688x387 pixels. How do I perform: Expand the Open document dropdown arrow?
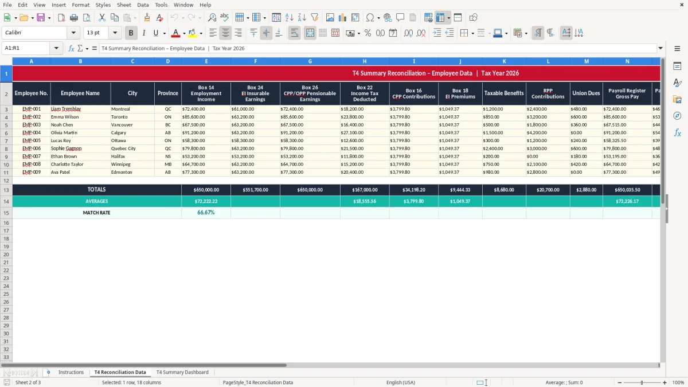pos(32,18)
